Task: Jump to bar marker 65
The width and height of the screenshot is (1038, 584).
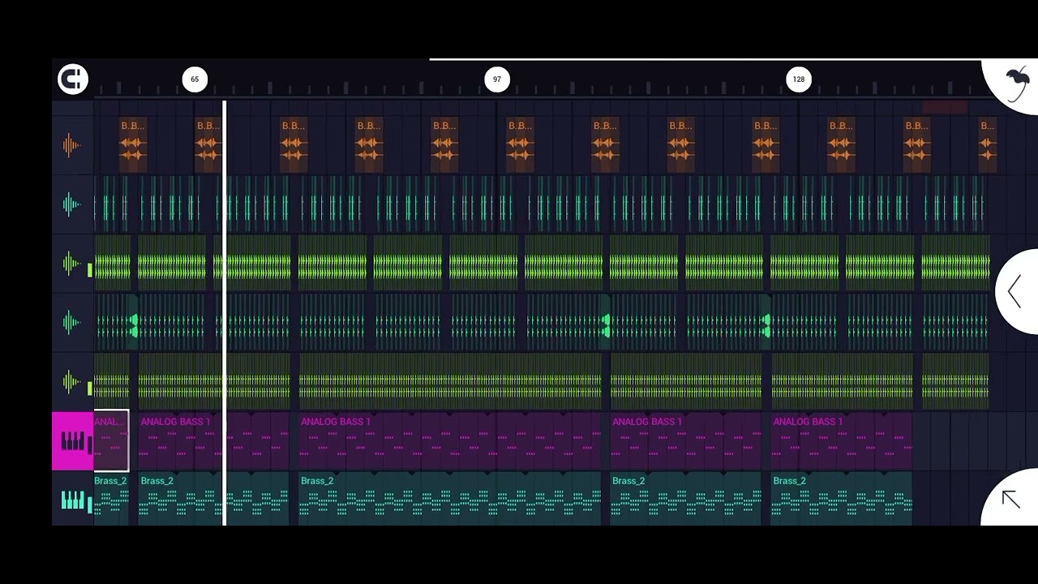Action: [x=195, y=79]
